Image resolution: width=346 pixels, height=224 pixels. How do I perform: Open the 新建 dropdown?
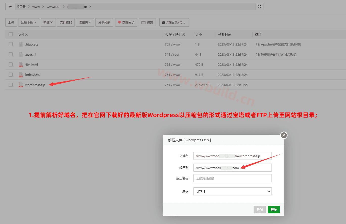(48, 22)
